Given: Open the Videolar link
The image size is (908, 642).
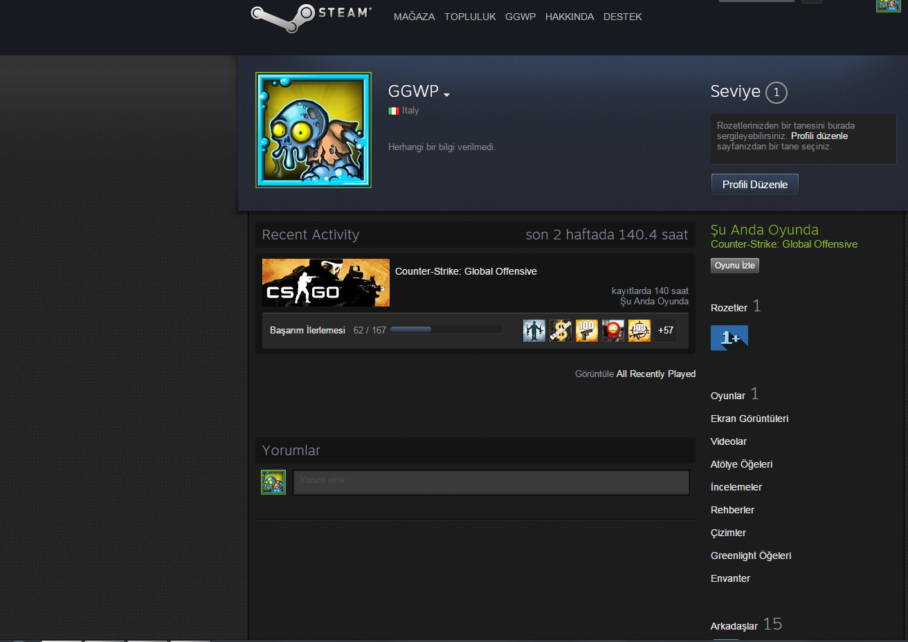Looking at the screenshot, I should (x=729, y=441).
